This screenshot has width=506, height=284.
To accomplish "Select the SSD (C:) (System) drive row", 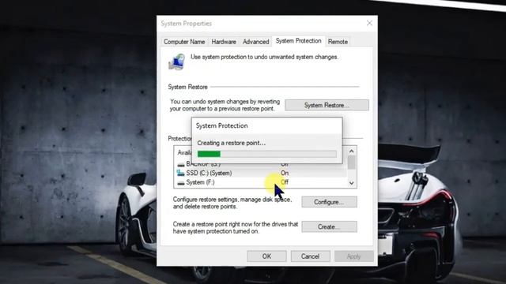I will click(261, 173).
